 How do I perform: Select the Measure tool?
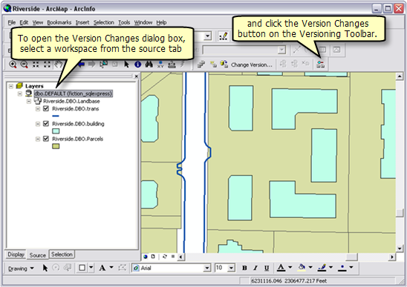pyautogui.click(x=172, y=65)
